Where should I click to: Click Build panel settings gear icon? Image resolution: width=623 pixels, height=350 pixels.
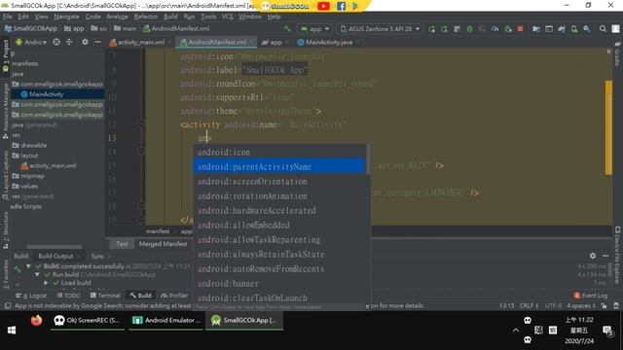[593, 256]
